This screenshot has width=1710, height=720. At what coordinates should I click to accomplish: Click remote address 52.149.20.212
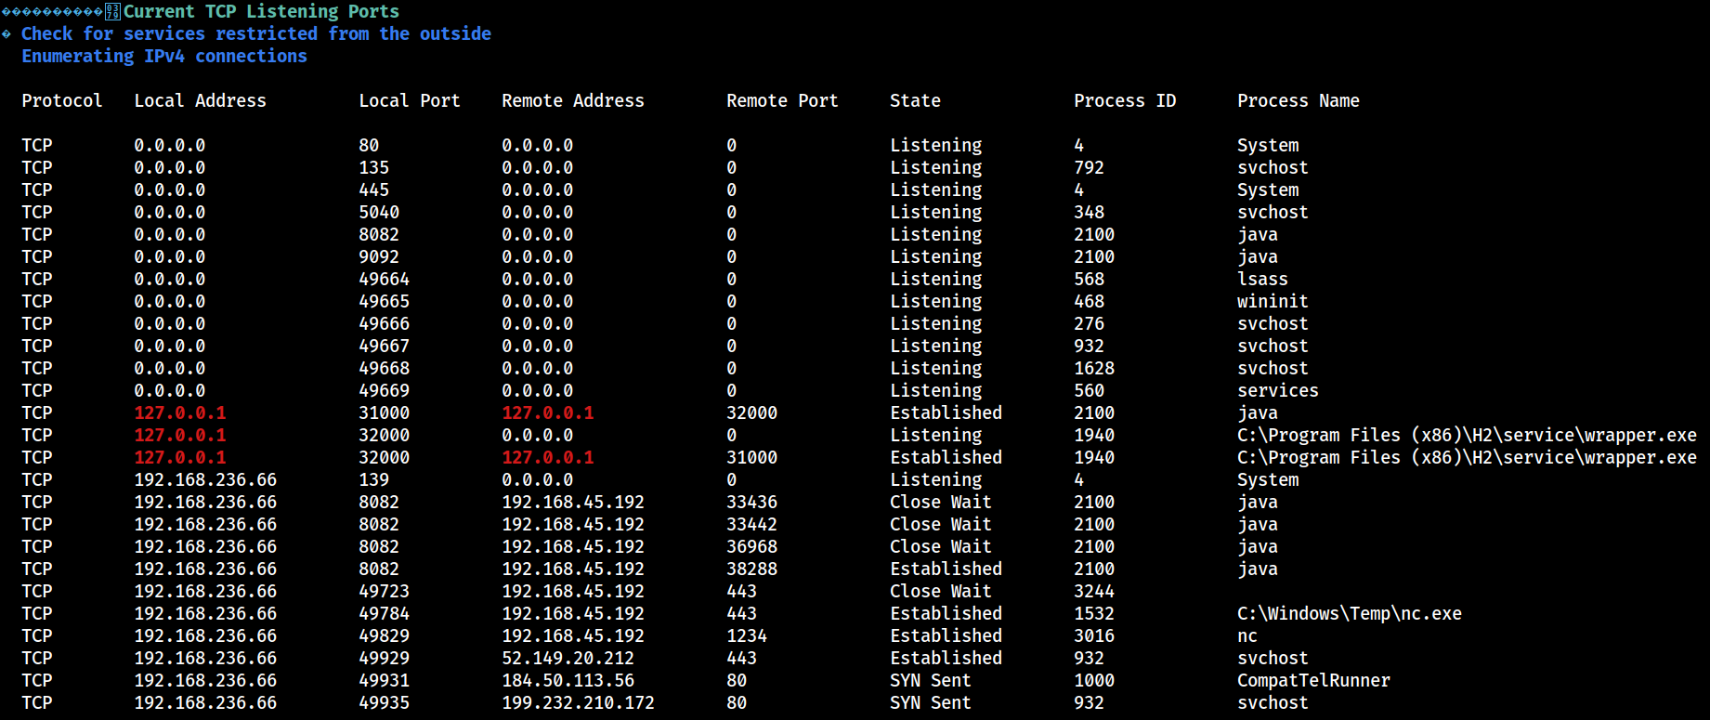point(568,658)
